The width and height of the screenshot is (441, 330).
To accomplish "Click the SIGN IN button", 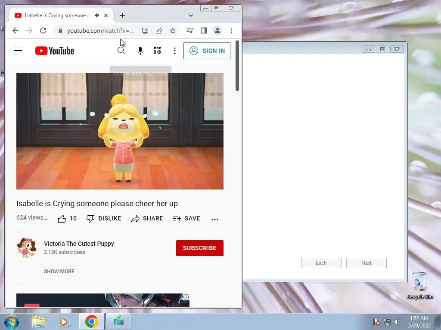I will click(x=207, y=51).
